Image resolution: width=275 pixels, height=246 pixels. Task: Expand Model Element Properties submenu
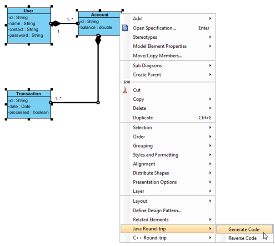point(167,46)
